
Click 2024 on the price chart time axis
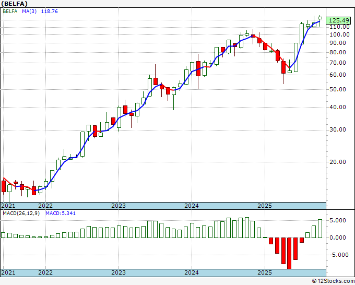click(x=192, y=206)
